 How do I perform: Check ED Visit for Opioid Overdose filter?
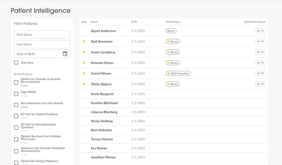[16, 116]
